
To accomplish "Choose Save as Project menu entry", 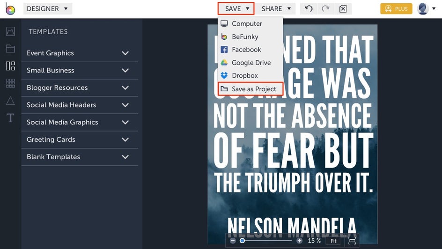I will (x=250, y=89).
